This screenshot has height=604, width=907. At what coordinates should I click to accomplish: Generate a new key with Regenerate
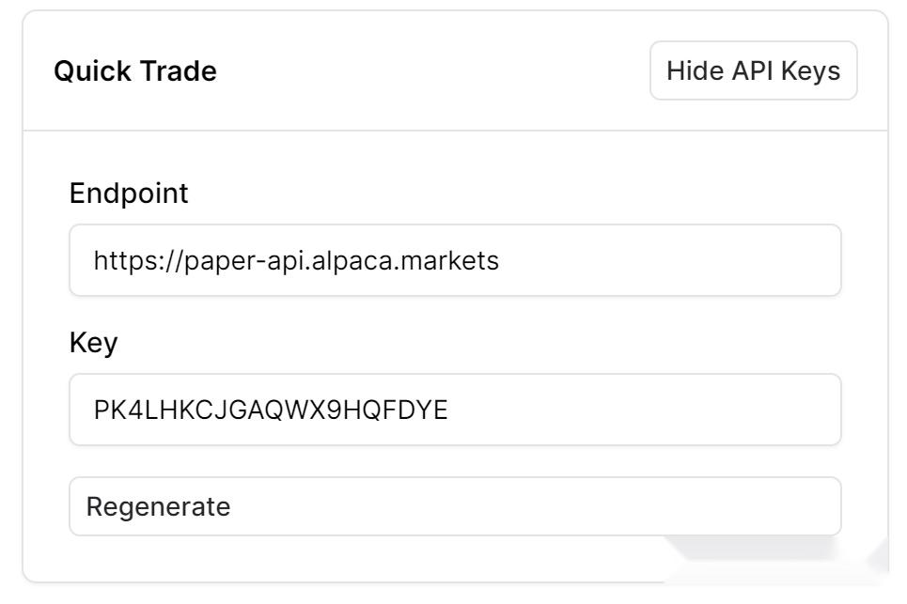pyautogui.click(x=455, y=506)
